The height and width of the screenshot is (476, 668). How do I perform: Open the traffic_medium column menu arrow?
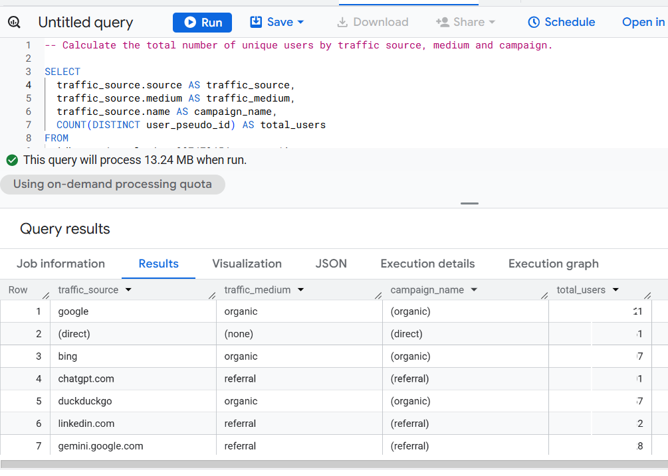[x=300, y=290]
